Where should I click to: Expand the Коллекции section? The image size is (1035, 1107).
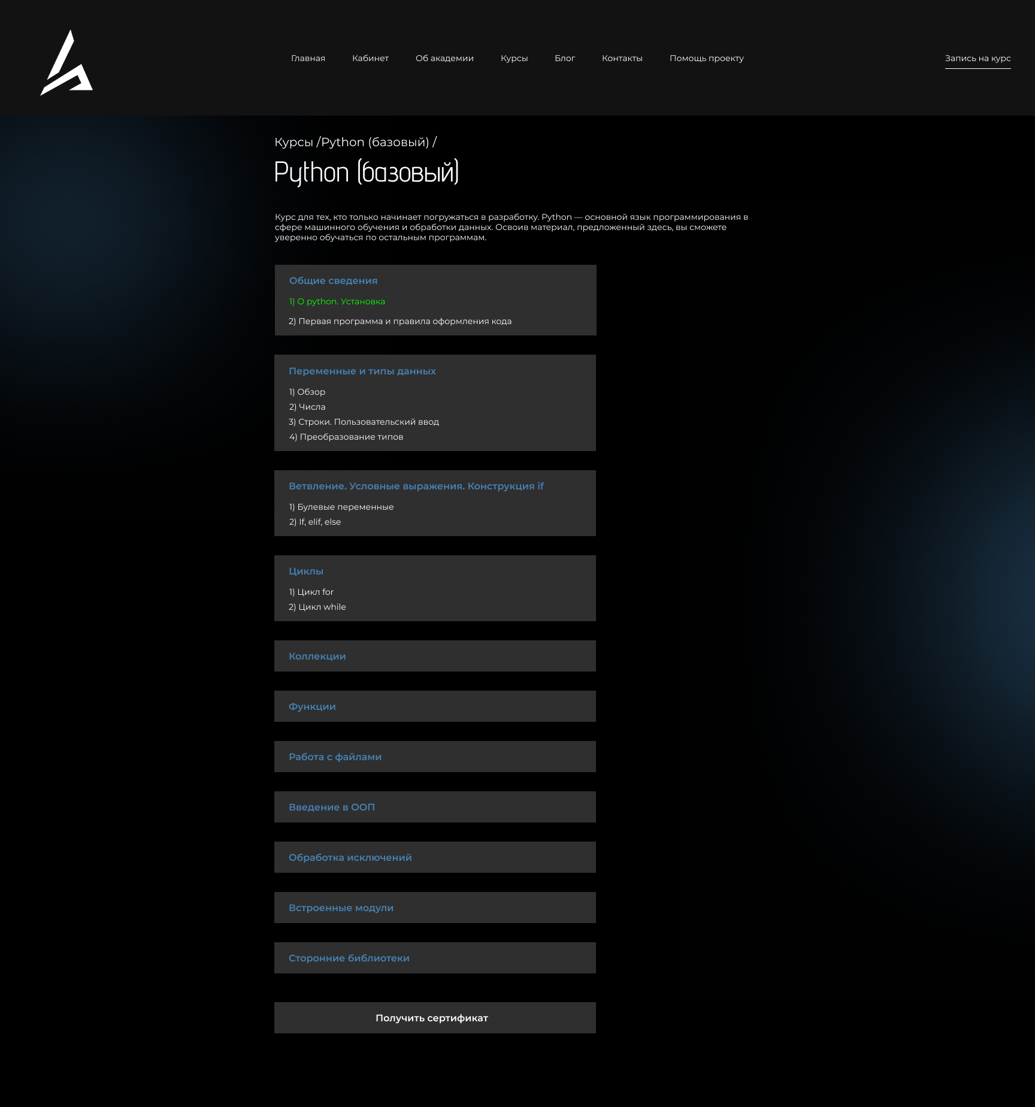435,656
